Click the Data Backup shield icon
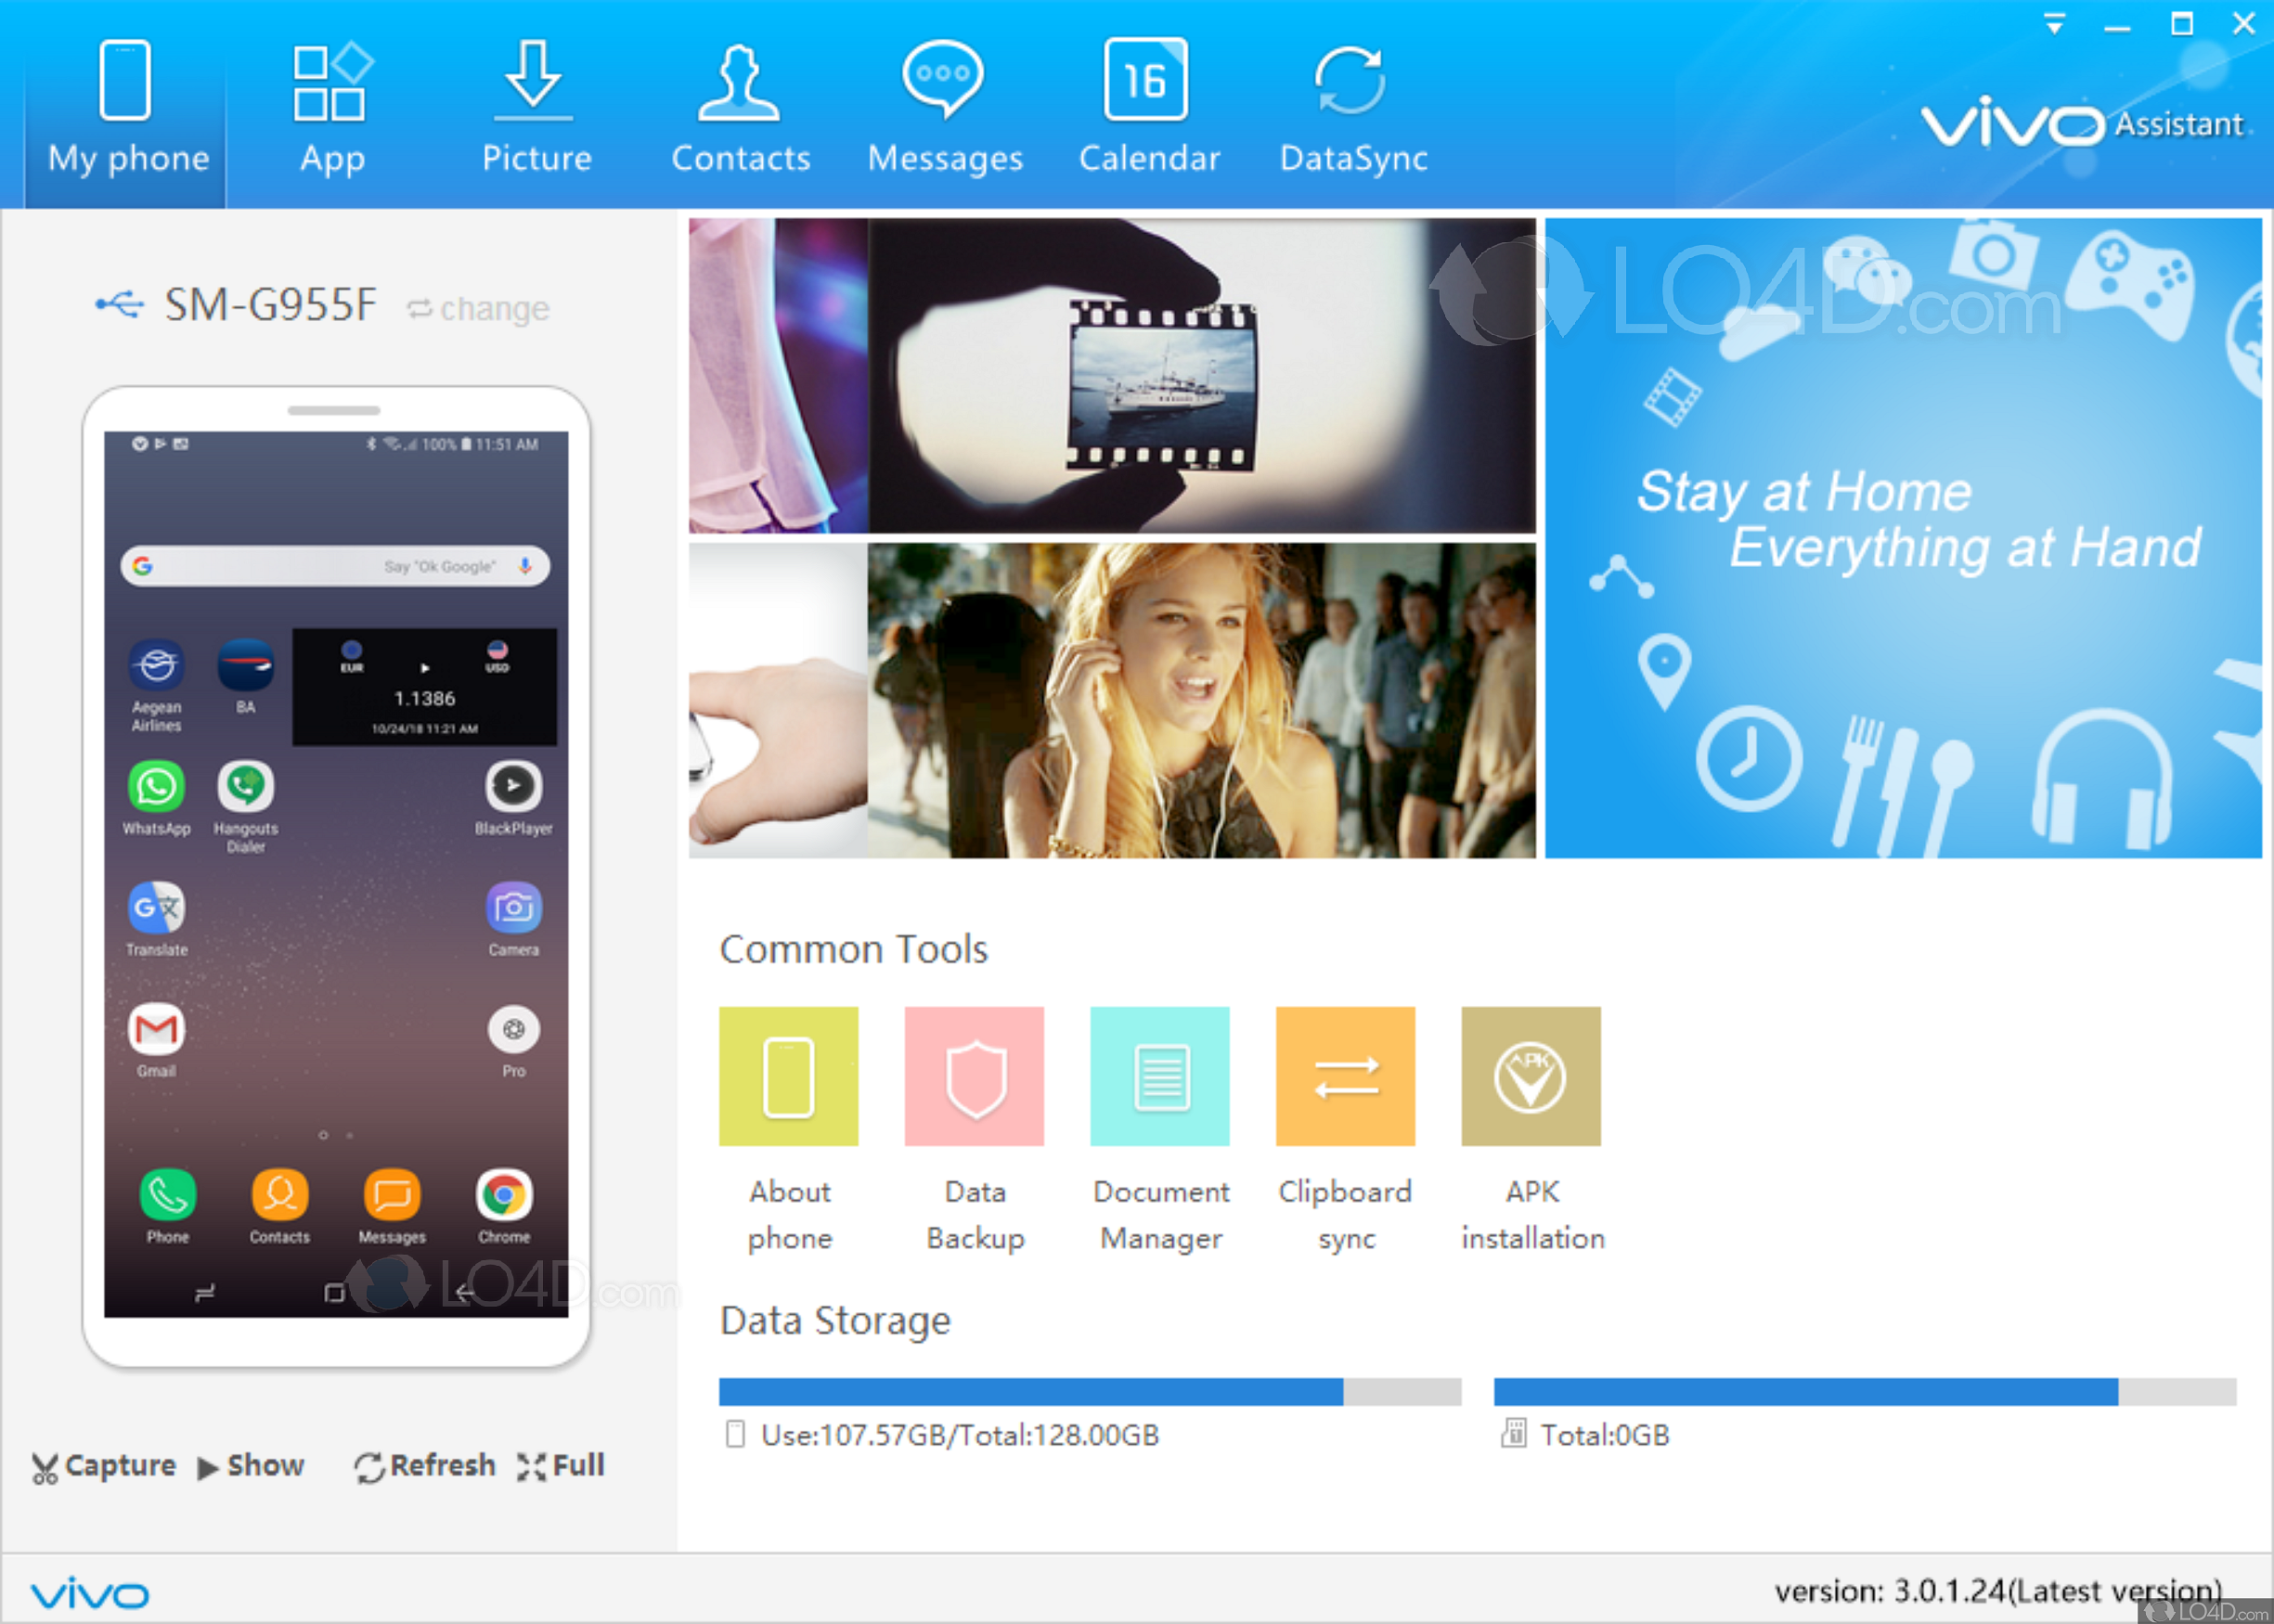 (x=974, y=1076)
